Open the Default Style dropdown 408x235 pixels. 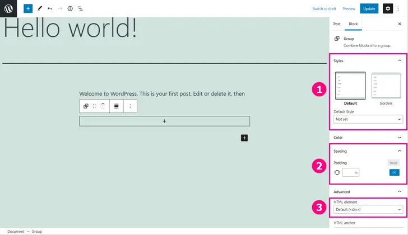368,119
